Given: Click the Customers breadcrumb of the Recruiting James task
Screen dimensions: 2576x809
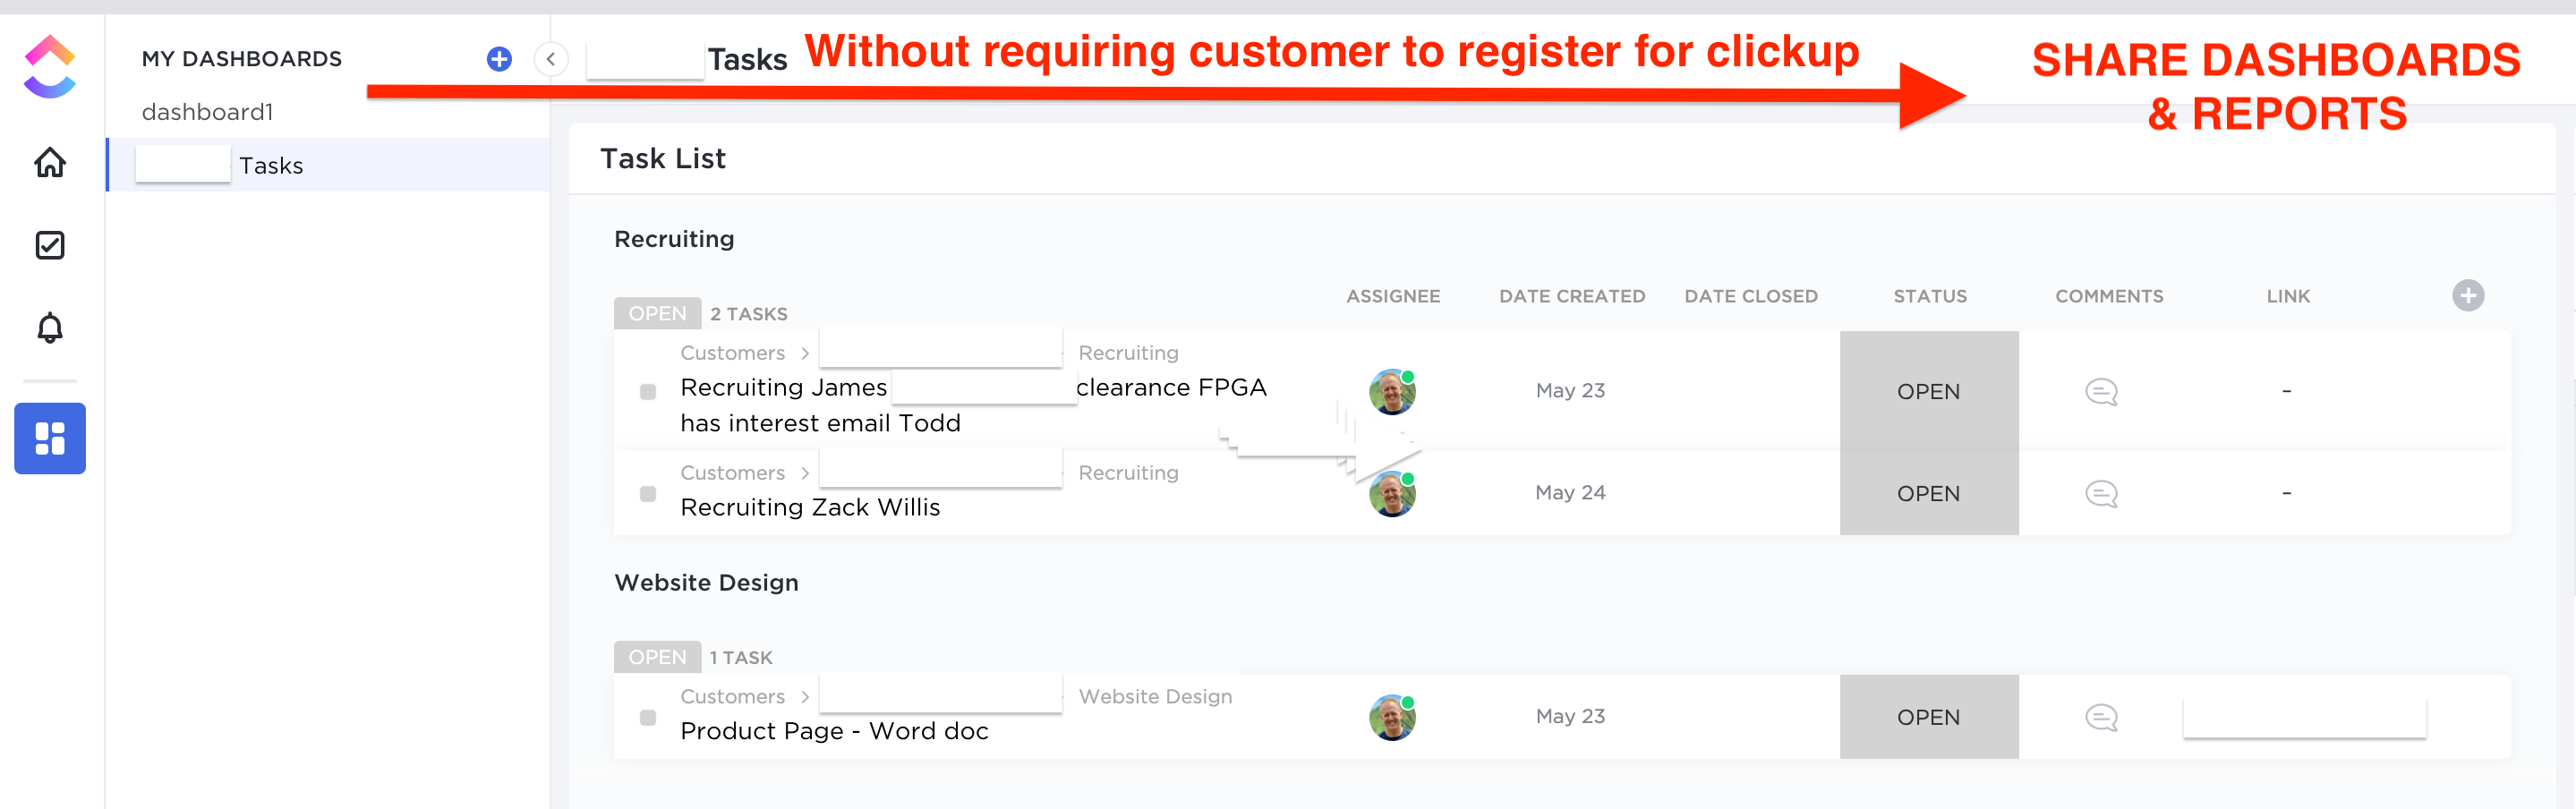Looking at the screenshot, I should [x=732, y=353].
